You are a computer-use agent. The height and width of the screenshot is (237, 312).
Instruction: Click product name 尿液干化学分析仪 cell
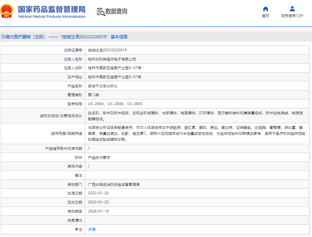tap(103, 86)
